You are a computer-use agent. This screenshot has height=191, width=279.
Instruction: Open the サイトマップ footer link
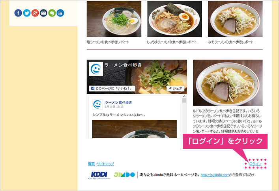click(x=105, y=164)
